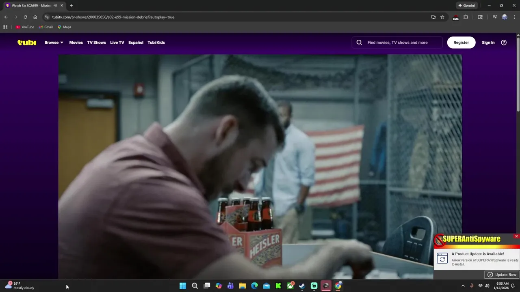
Task: Open Tubi Kids
Action: click(x=156, y=42)
